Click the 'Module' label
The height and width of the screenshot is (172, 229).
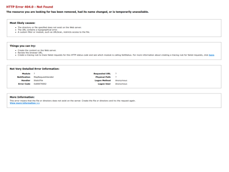tap(26, 73)
